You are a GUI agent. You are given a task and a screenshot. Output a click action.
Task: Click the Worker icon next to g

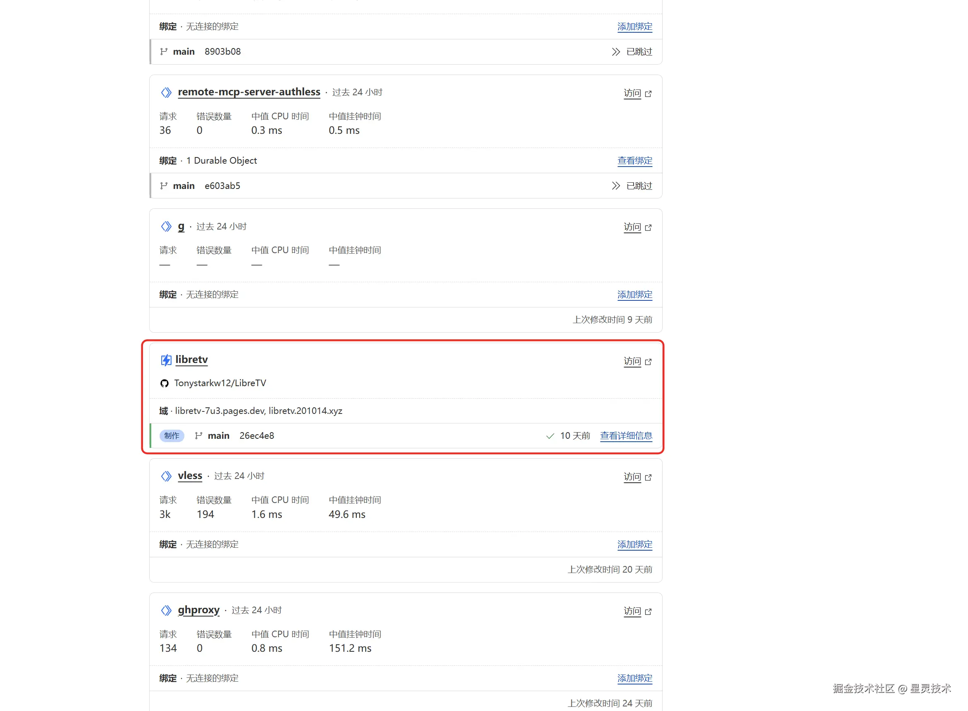(x=166, y=227)
